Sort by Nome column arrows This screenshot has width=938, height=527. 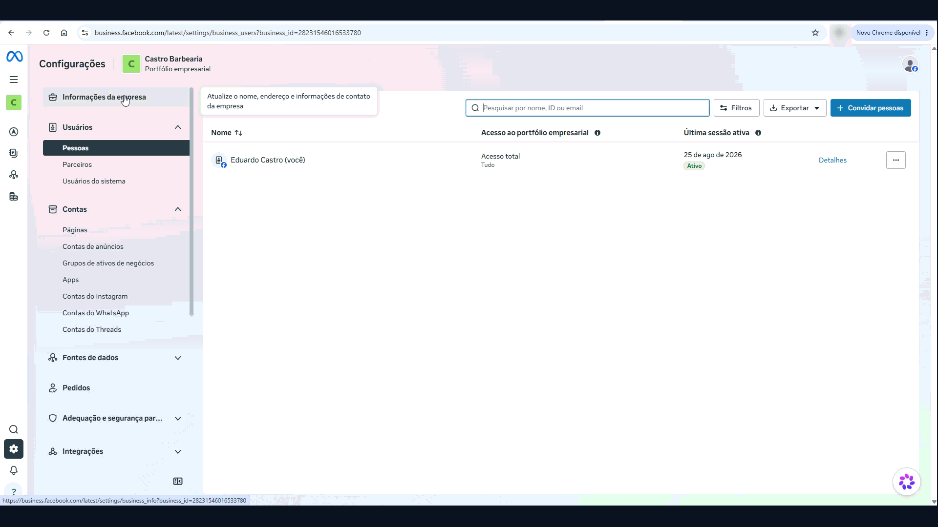(238, 133)
